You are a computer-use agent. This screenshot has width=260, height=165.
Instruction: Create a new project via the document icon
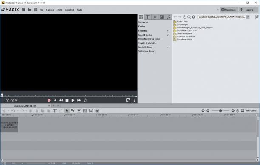click(x=23, y=10)
